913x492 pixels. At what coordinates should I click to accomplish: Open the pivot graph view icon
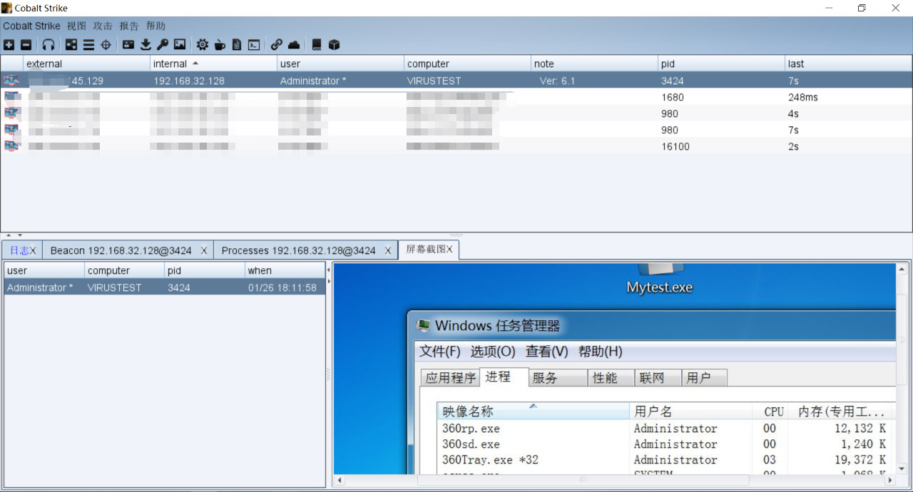[x=71, y=45]
